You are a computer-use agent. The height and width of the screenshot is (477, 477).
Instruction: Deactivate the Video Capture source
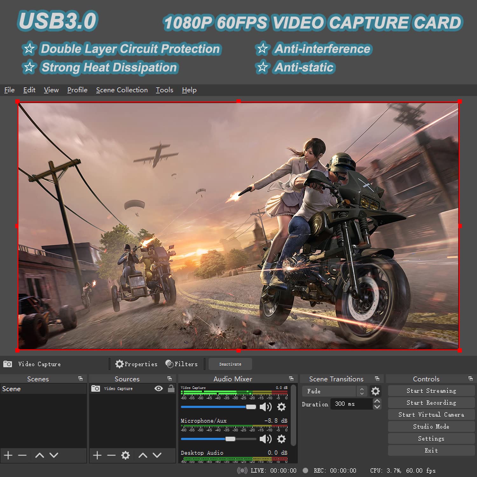[230, 364]
